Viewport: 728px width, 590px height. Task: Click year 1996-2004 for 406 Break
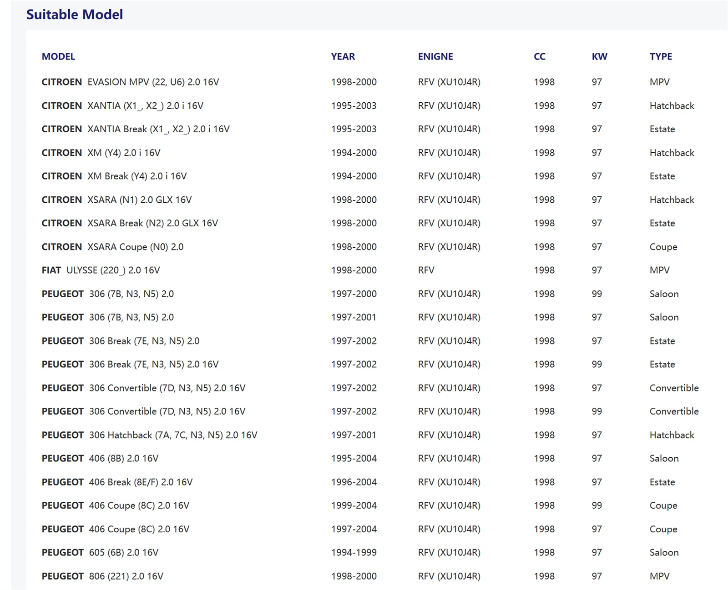(354, 482)
